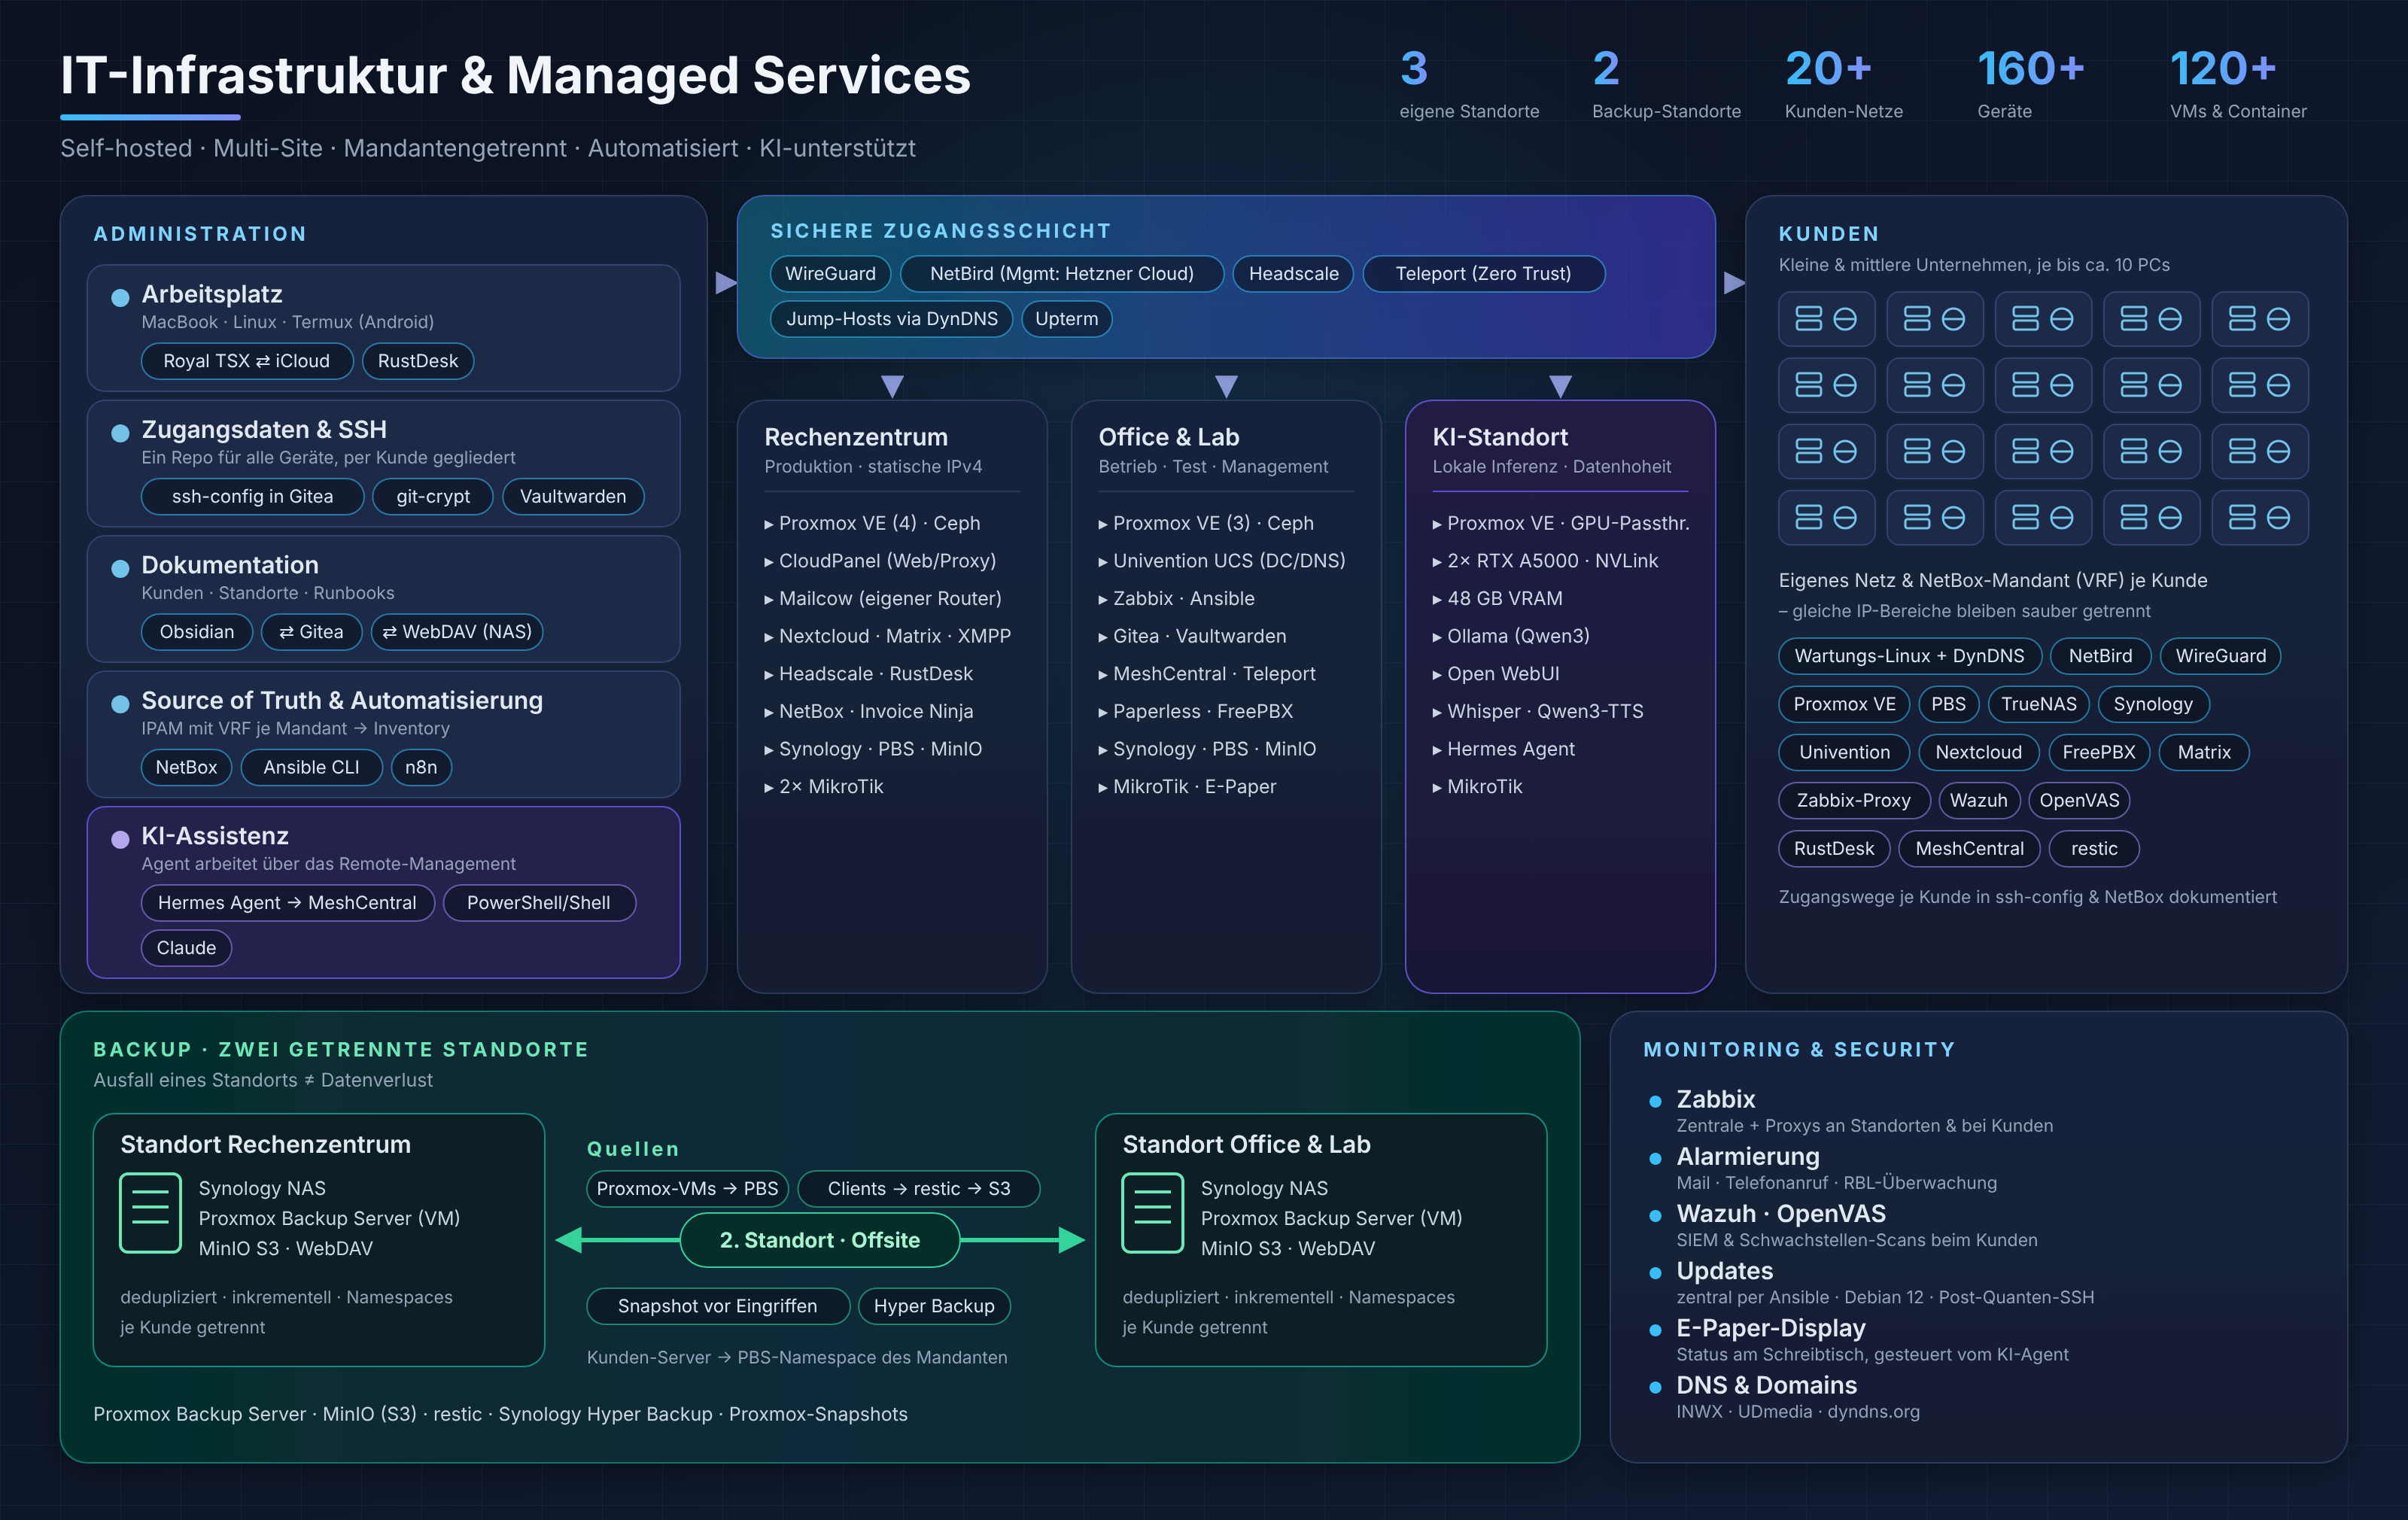The width and height of the screenshot is (2408, 1520).
Task: Click the 2. Standort · Offsite badge
Action: point(820,1240)
